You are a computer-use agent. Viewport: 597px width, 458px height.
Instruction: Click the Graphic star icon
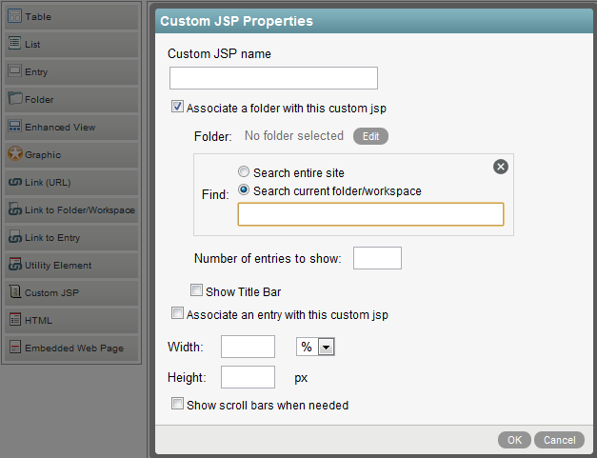coord(14,154)
